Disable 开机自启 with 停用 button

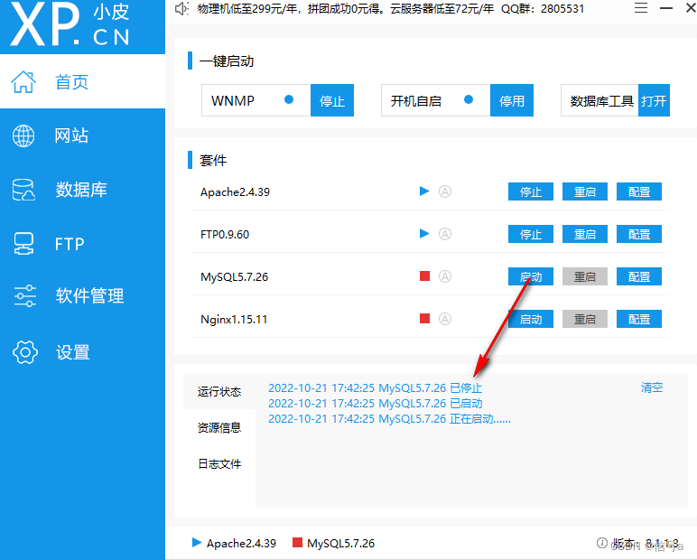[x=512, y=100]
